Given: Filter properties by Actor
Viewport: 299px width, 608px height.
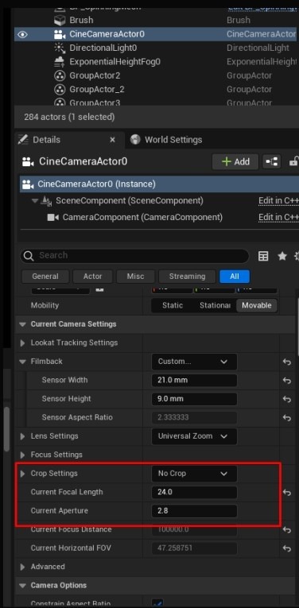Looking at the screenshot, I should (93, 277).
